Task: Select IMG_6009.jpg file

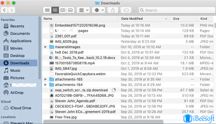Action: pos(66,42)
